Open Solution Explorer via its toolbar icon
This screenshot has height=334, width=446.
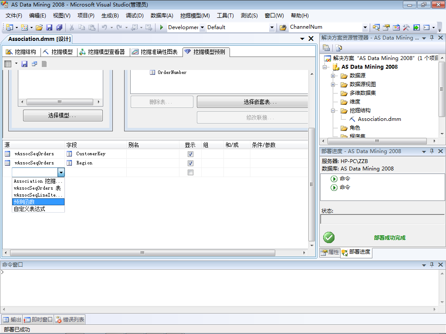tap(376, 27)
